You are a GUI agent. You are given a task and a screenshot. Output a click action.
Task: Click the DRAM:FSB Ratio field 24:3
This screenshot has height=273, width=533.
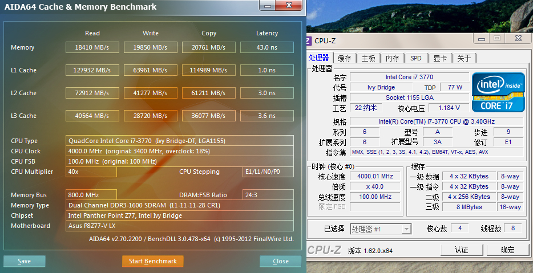click(x=268, y=195)
